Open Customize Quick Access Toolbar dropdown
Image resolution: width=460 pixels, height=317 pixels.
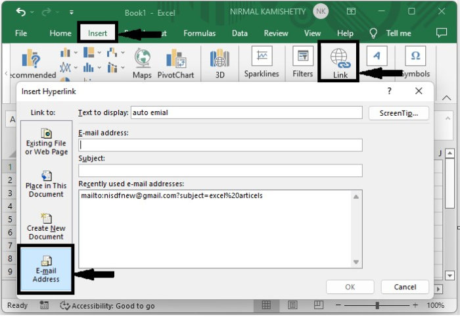pyautogui.click(x=71, y=12)
